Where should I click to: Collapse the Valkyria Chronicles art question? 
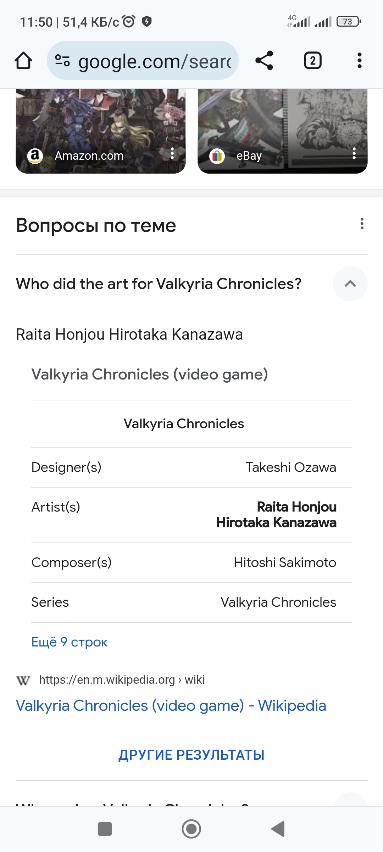tap(350, 284)
